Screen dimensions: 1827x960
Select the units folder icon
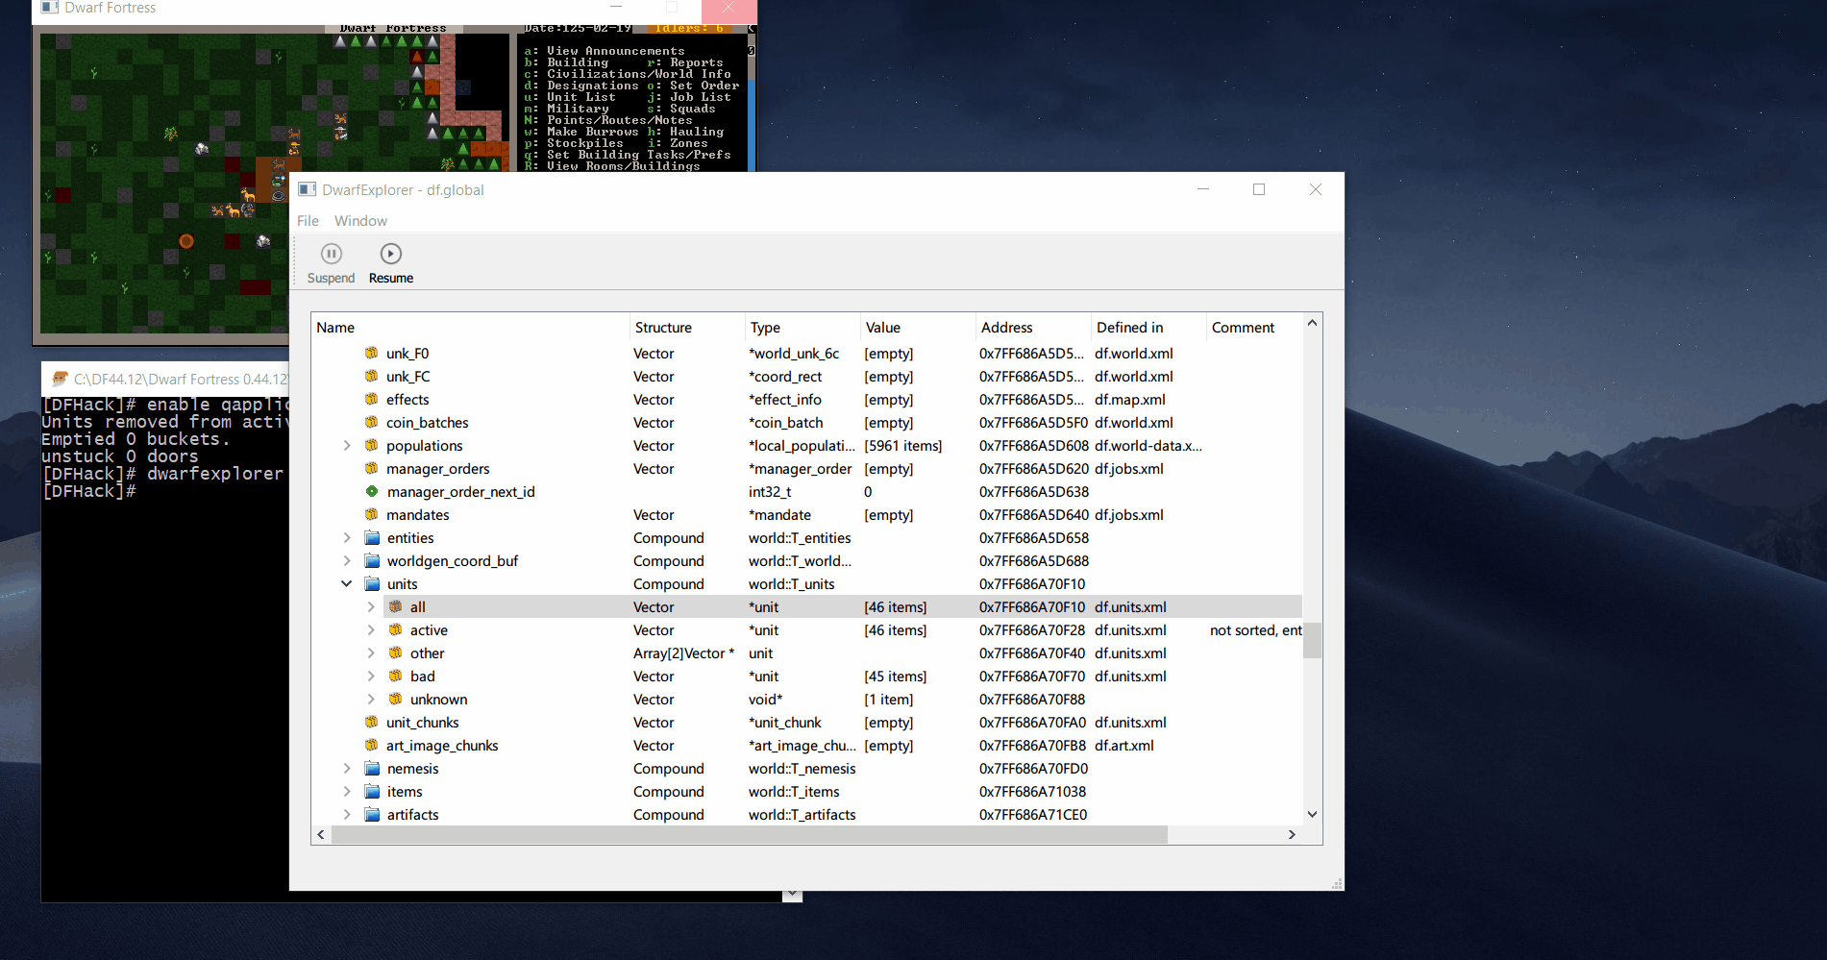pyautogui.click(x=373, y=584)
